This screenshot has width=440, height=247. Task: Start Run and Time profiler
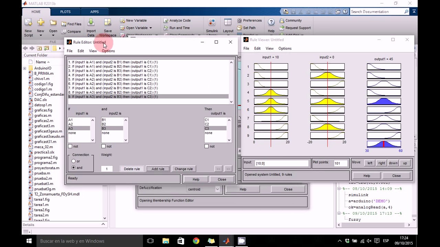pyautogui.click(x=176, y=28)
